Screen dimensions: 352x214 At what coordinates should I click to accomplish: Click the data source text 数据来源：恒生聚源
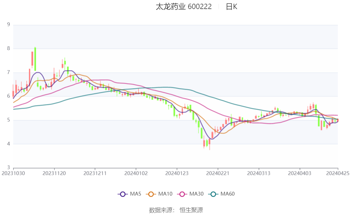(x=176, y=210)
